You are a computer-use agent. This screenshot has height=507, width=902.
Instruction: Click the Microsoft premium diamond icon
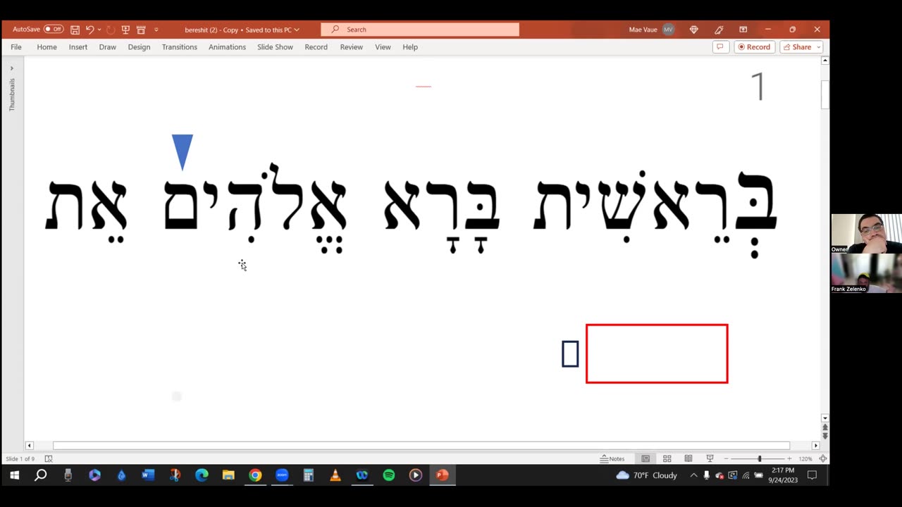click(694, 30)
